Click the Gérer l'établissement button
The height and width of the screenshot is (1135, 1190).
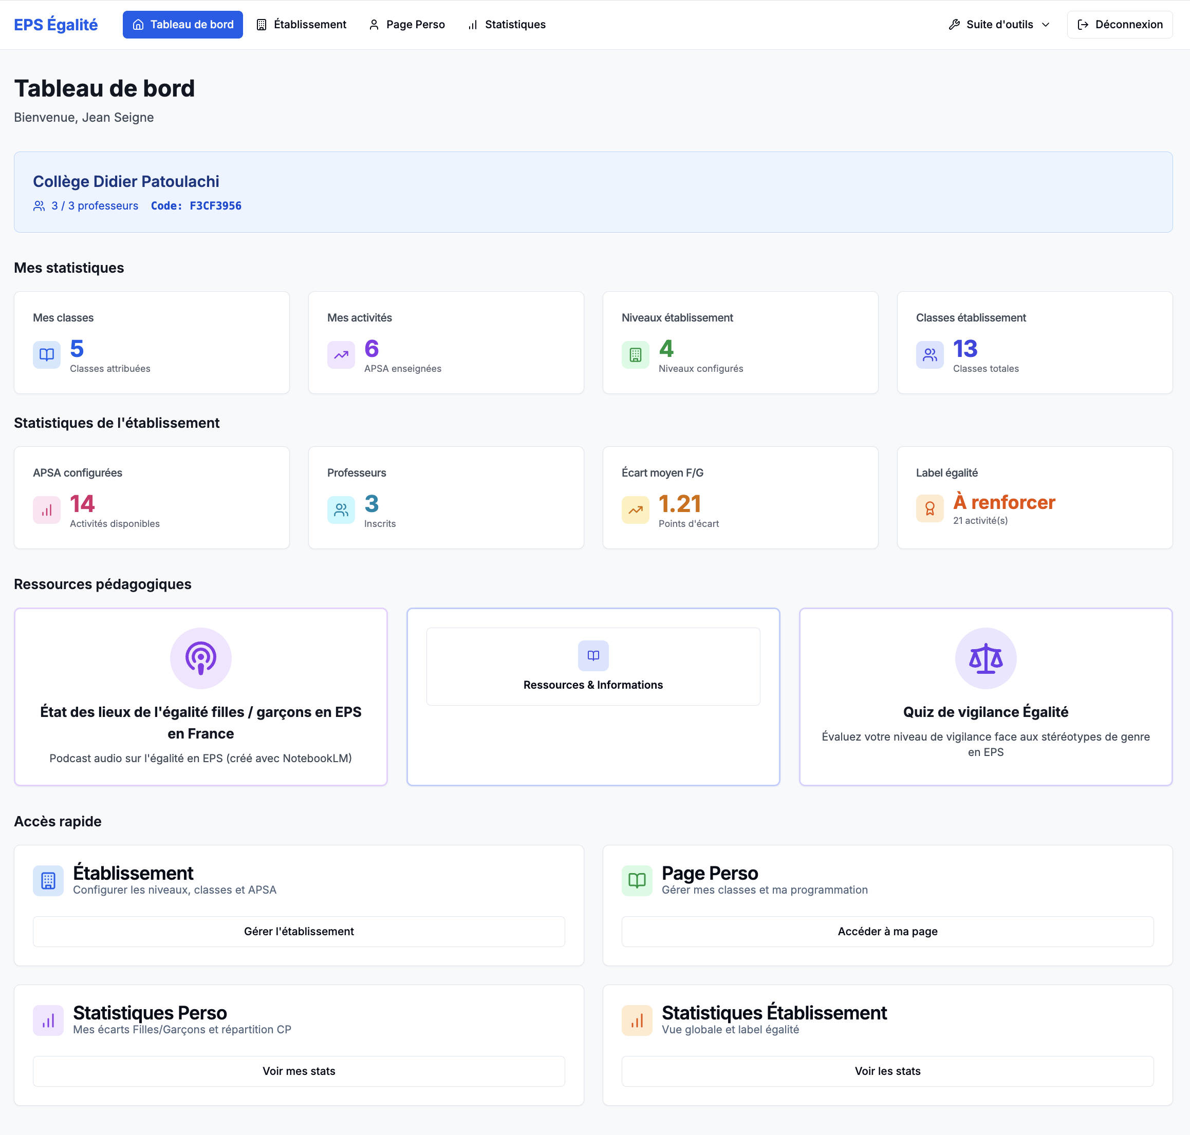click(x=299, y=931)
